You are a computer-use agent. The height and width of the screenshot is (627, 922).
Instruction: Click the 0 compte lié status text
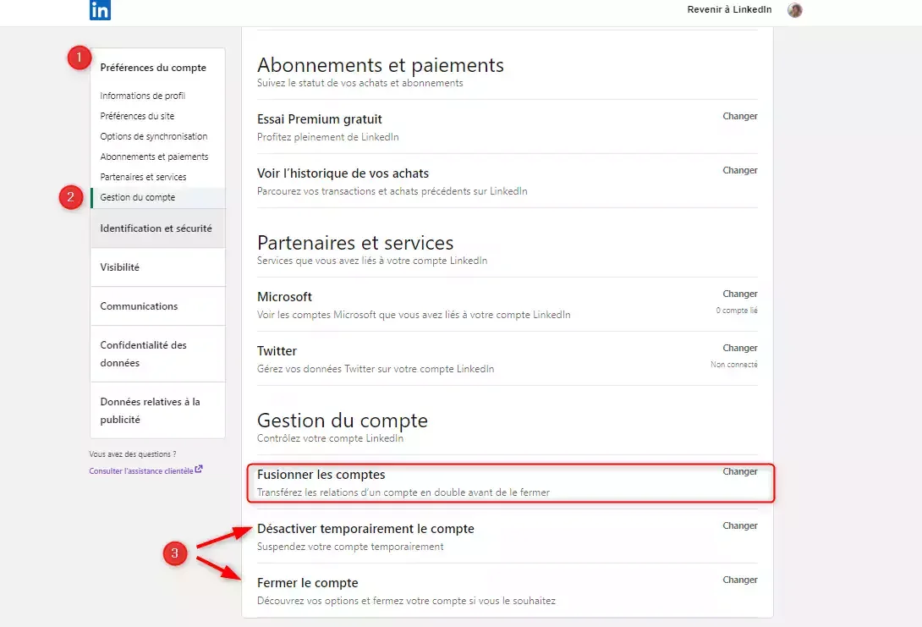click(736, 310)
